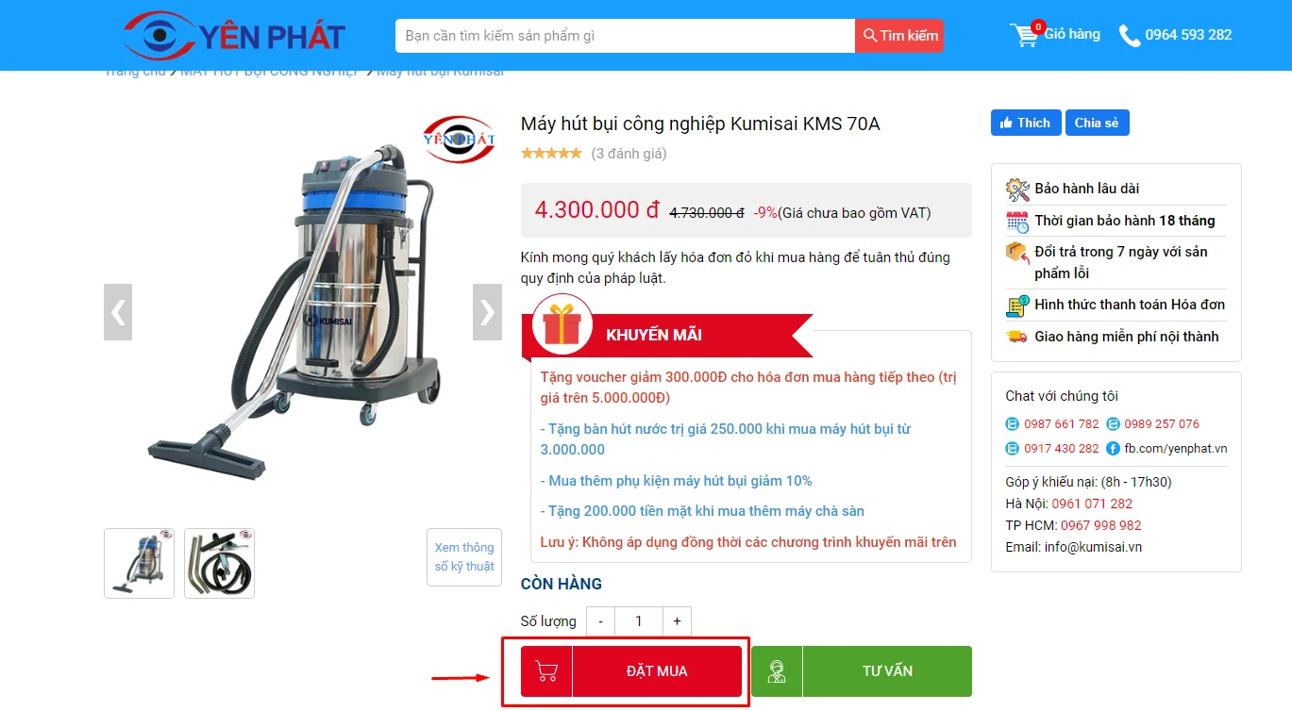This screenshot has width=1292, height=711.
Task: Click the Chia sẻ share button
Action: click(1097, 123)
